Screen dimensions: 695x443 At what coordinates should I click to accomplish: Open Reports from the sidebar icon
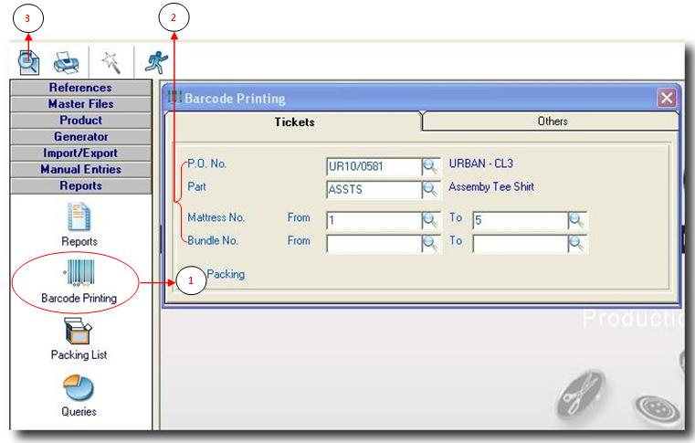80,220
